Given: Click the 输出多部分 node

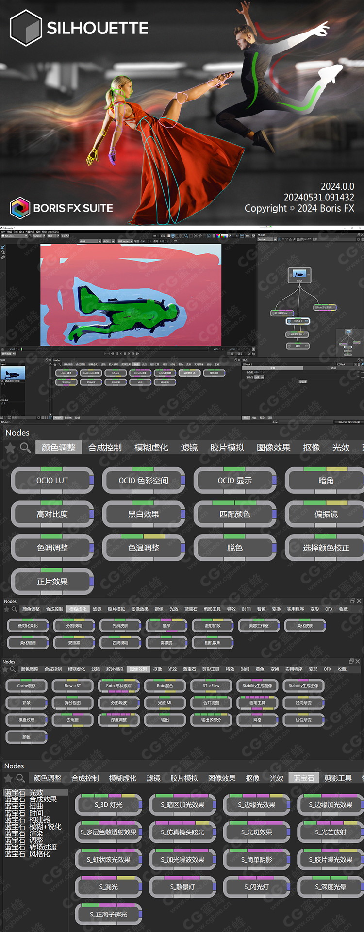Looking at the screenshot, I should 211,720.
